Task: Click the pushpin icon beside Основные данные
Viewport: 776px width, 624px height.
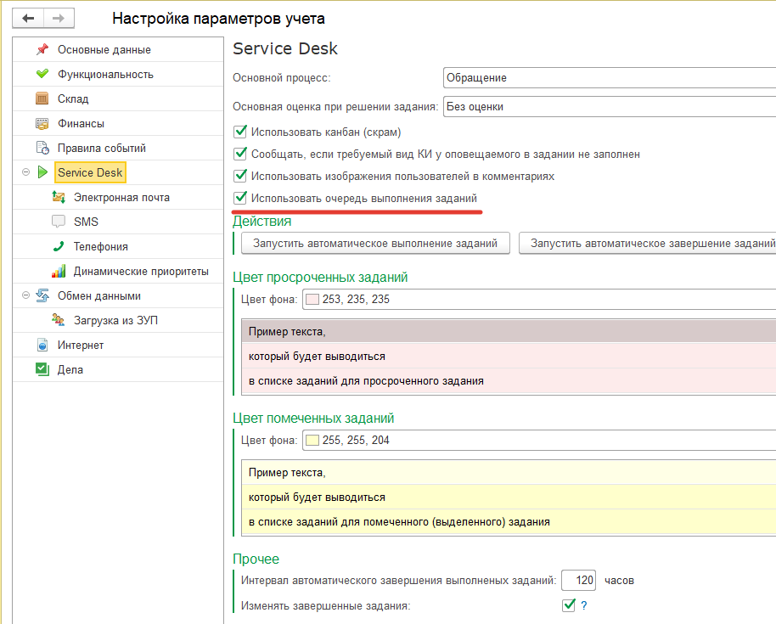Action: (x=42, y=50)
